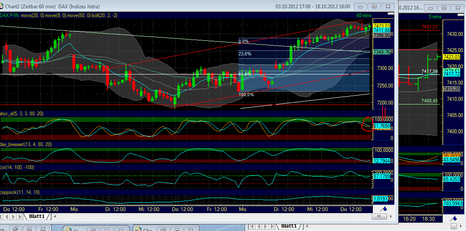Click the blue pin icon in the 5 mins window
Screen dimensions: 466x231
tap(454, 219)
